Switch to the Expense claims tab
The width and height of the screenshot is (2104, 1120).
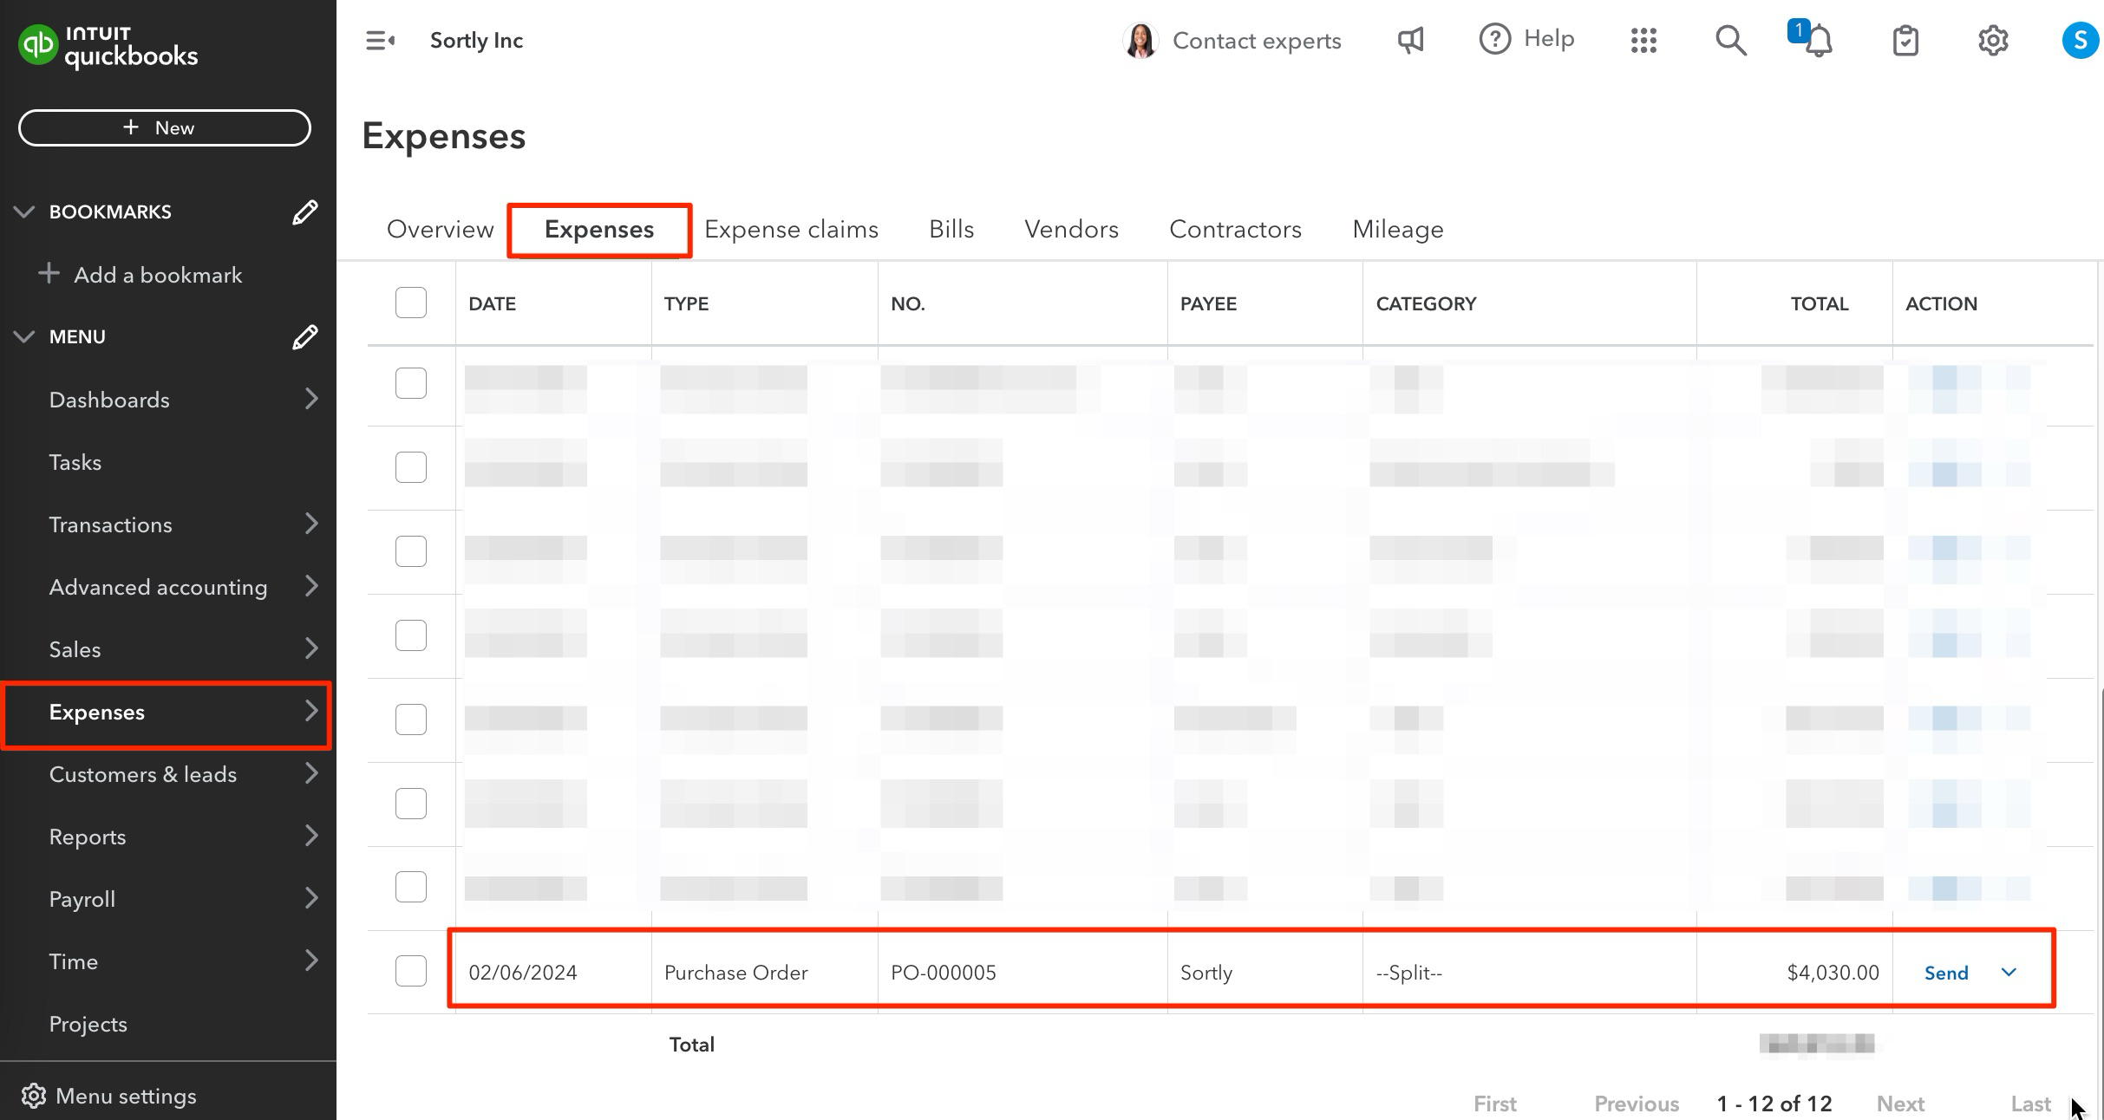point(791,230)
